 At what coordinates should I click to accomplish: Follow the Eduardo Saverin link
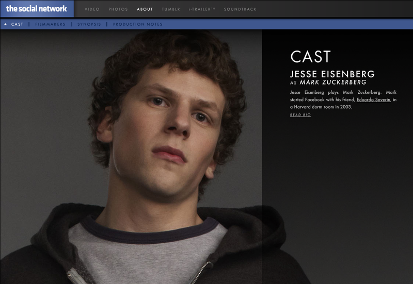[x=373, y=99]
